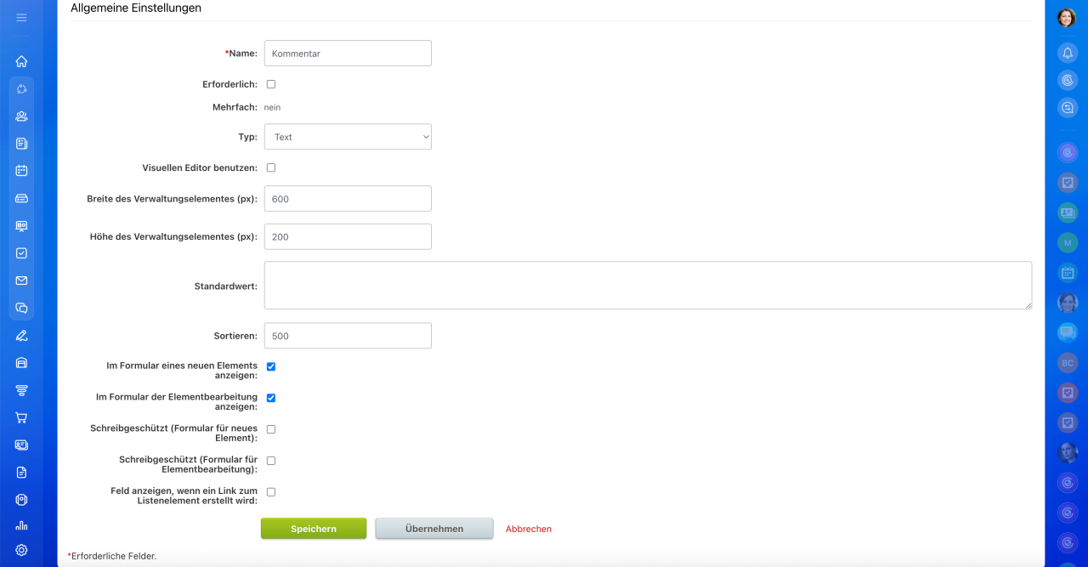The image size is (1088, 567).
Task: Open the warehouse icon in left sidebar
Action: pyautogui.click(x=21, y=363)
